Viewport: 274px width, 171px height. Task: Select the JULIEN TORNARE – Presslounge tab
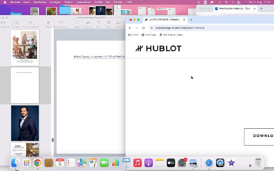click(165, 20)
